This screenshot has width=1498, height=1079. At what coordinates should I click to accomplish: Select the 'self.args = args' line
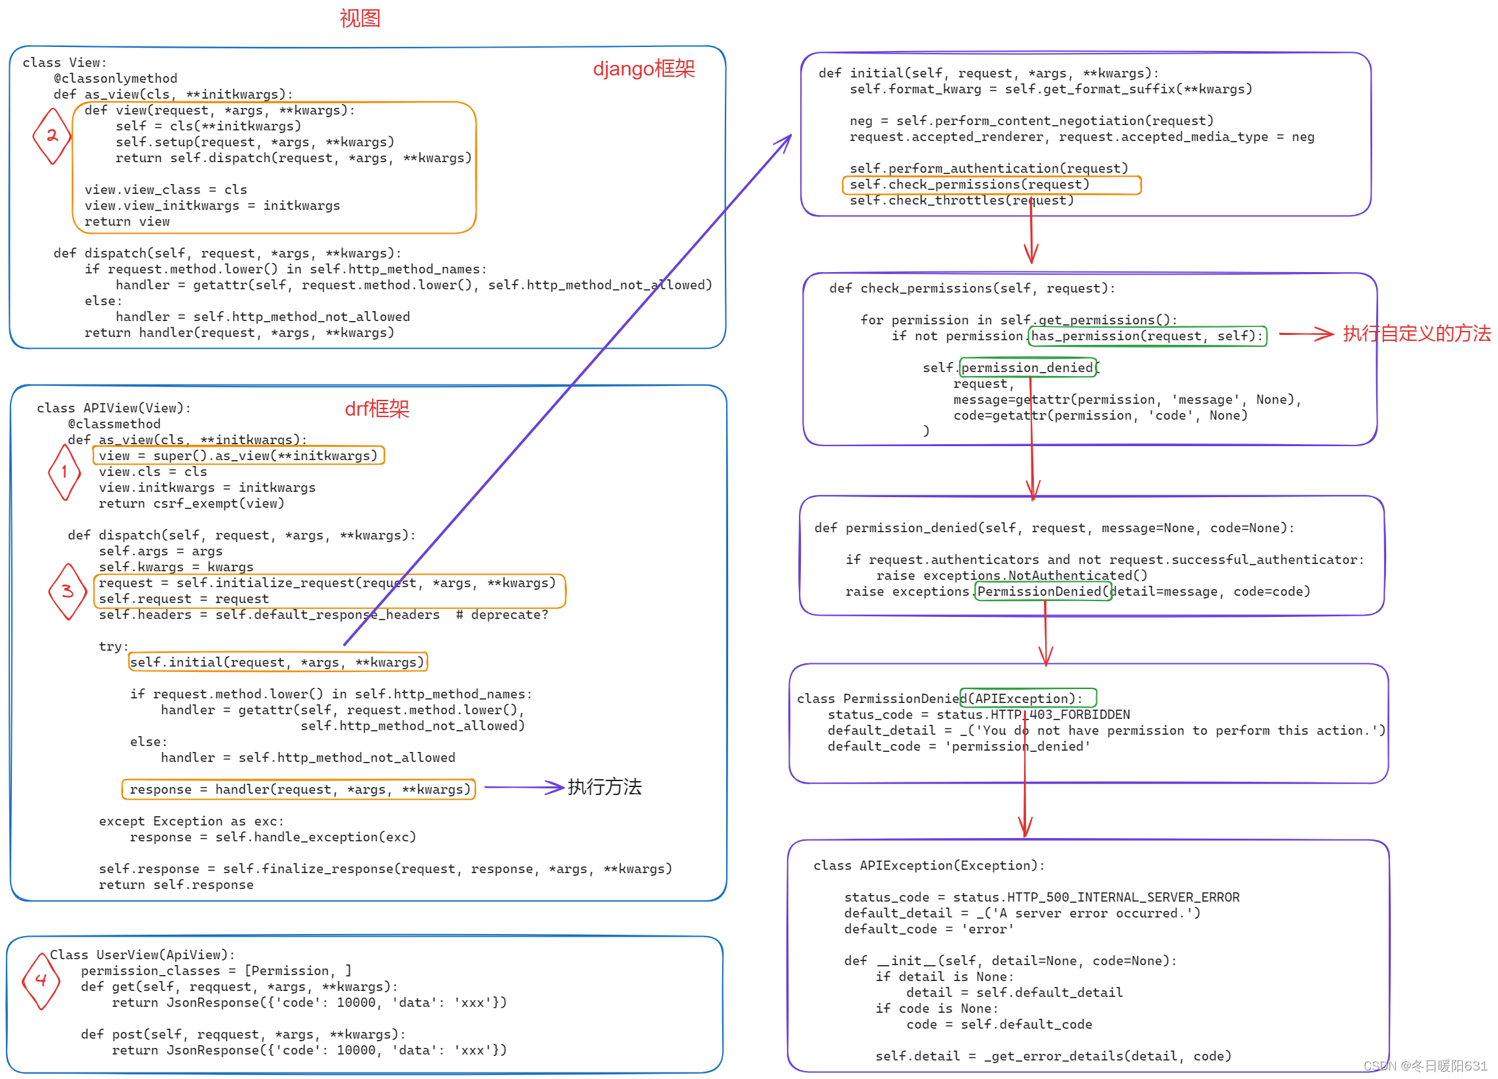(161, 551)
